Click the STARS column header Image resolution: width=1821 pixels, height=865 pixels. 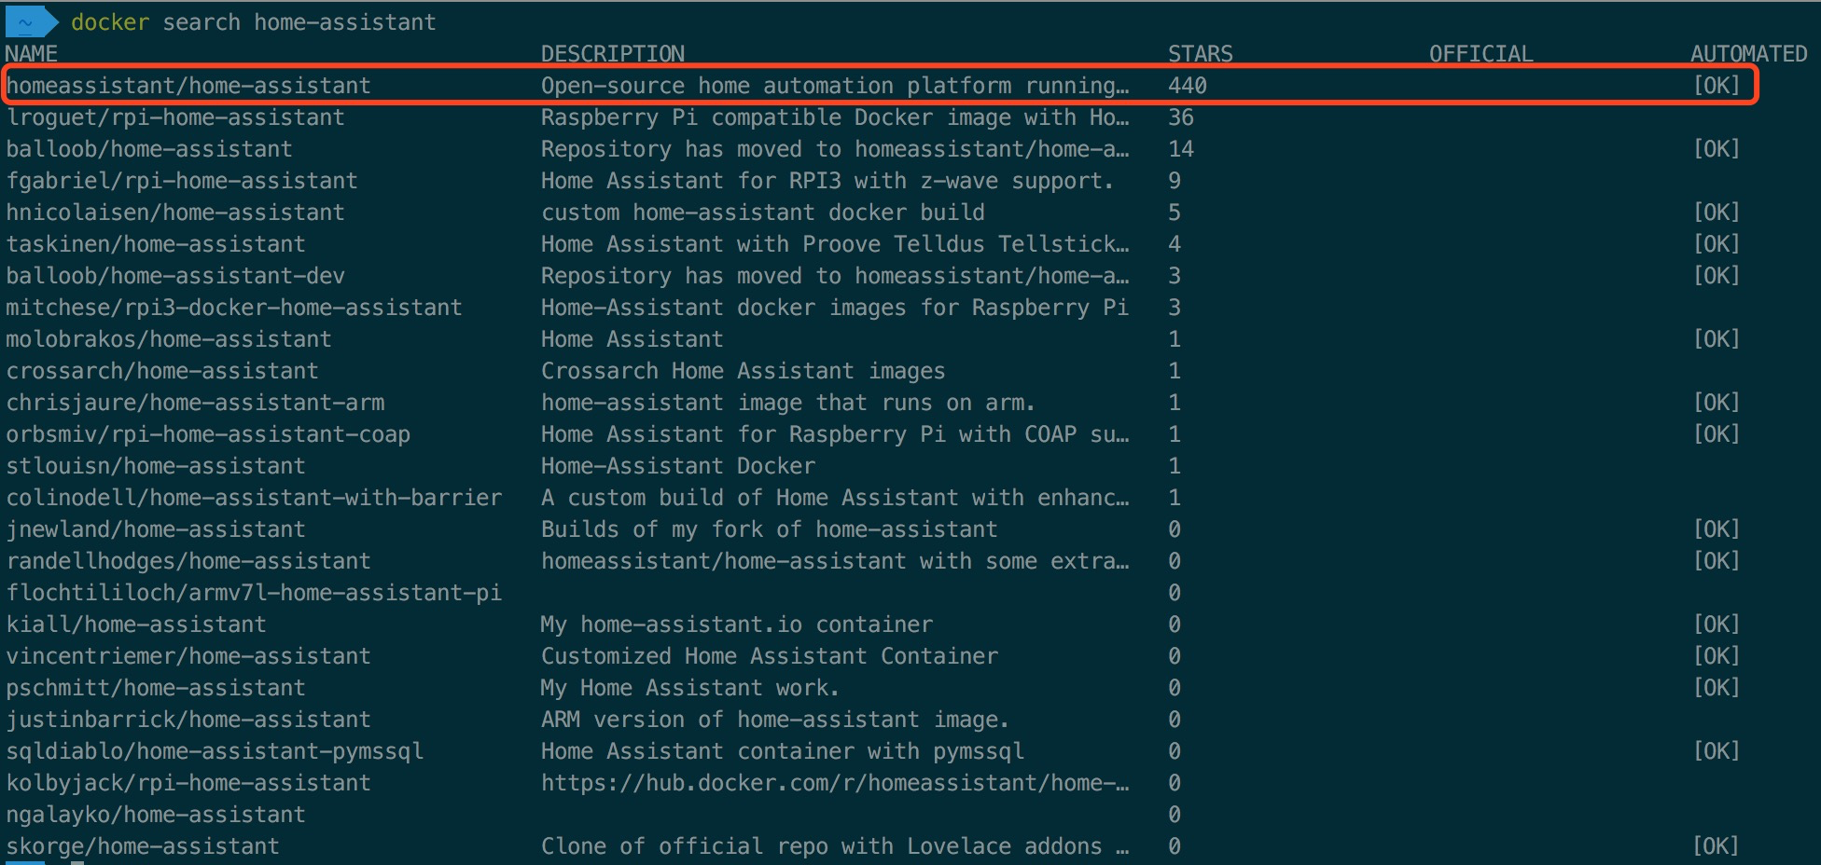pyautogui.click(x=1201, y=54)
